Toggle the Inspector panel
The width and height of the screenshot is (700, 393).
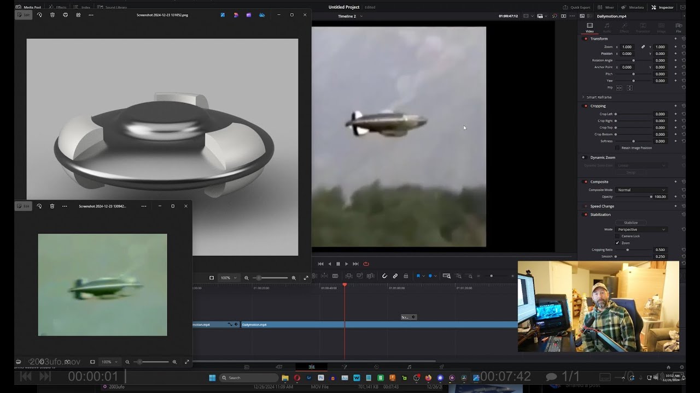tap(662, 7)
